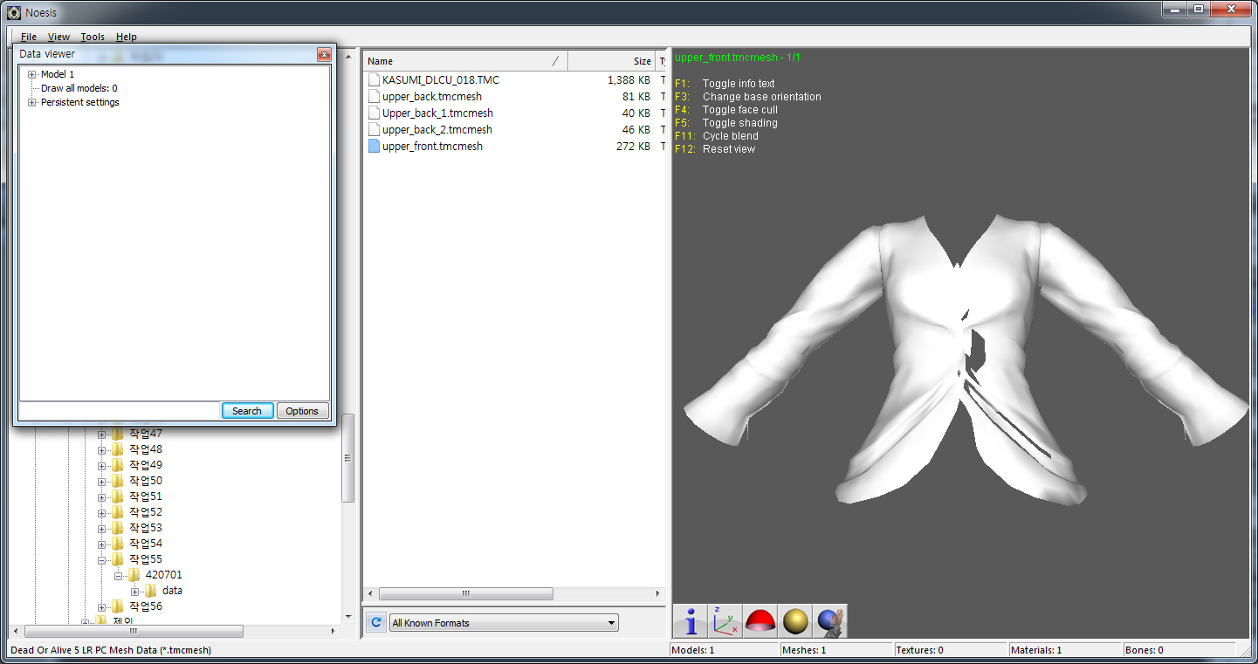
Task: Click the red dome icon
Action: point(760,621)
